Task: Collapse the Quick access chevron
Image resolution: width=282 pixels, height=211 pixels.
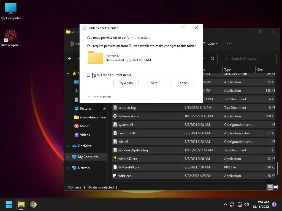Action: click(68, 73)
